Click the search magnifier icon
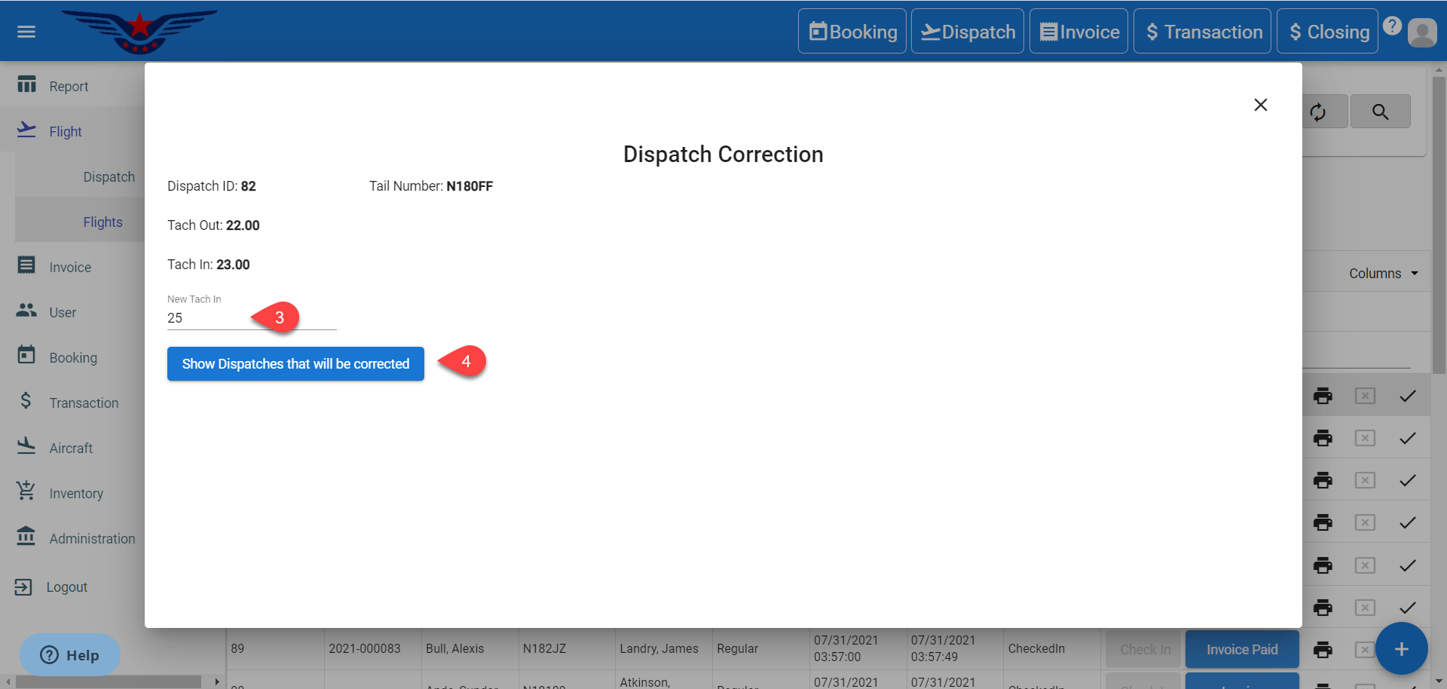 click(1380, 112)
